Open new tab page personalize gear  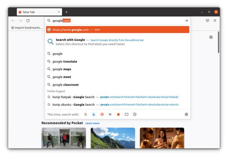coord(211,37)
